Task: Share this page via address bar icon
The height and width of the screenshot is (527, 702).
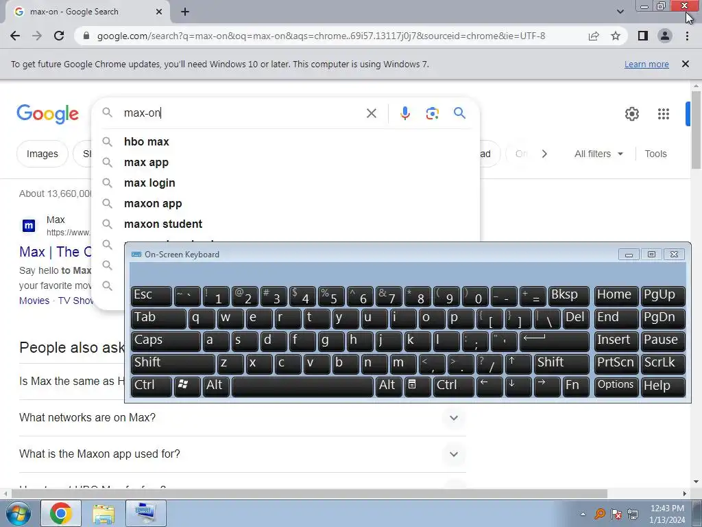Action: 594,36
